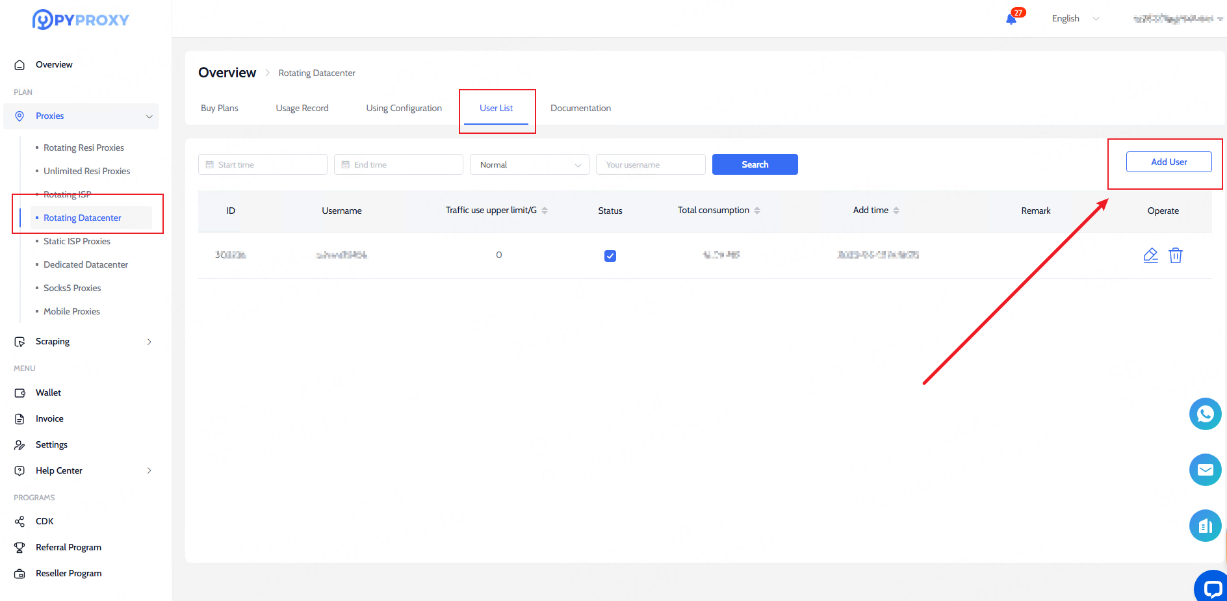
Task: Click the floating document bubble icon
Action: pos(1205,526)
